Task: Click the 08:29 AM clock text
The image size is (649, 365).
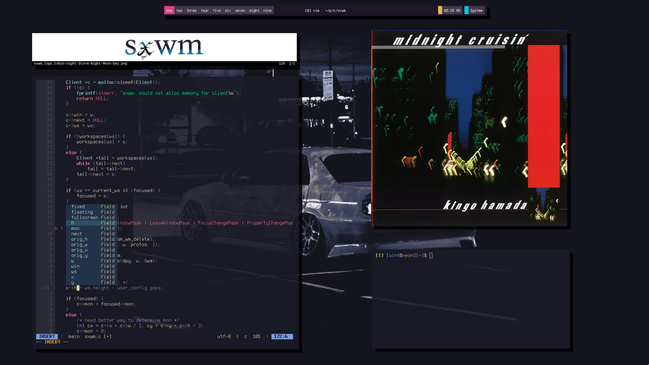Action: [452, 10]
